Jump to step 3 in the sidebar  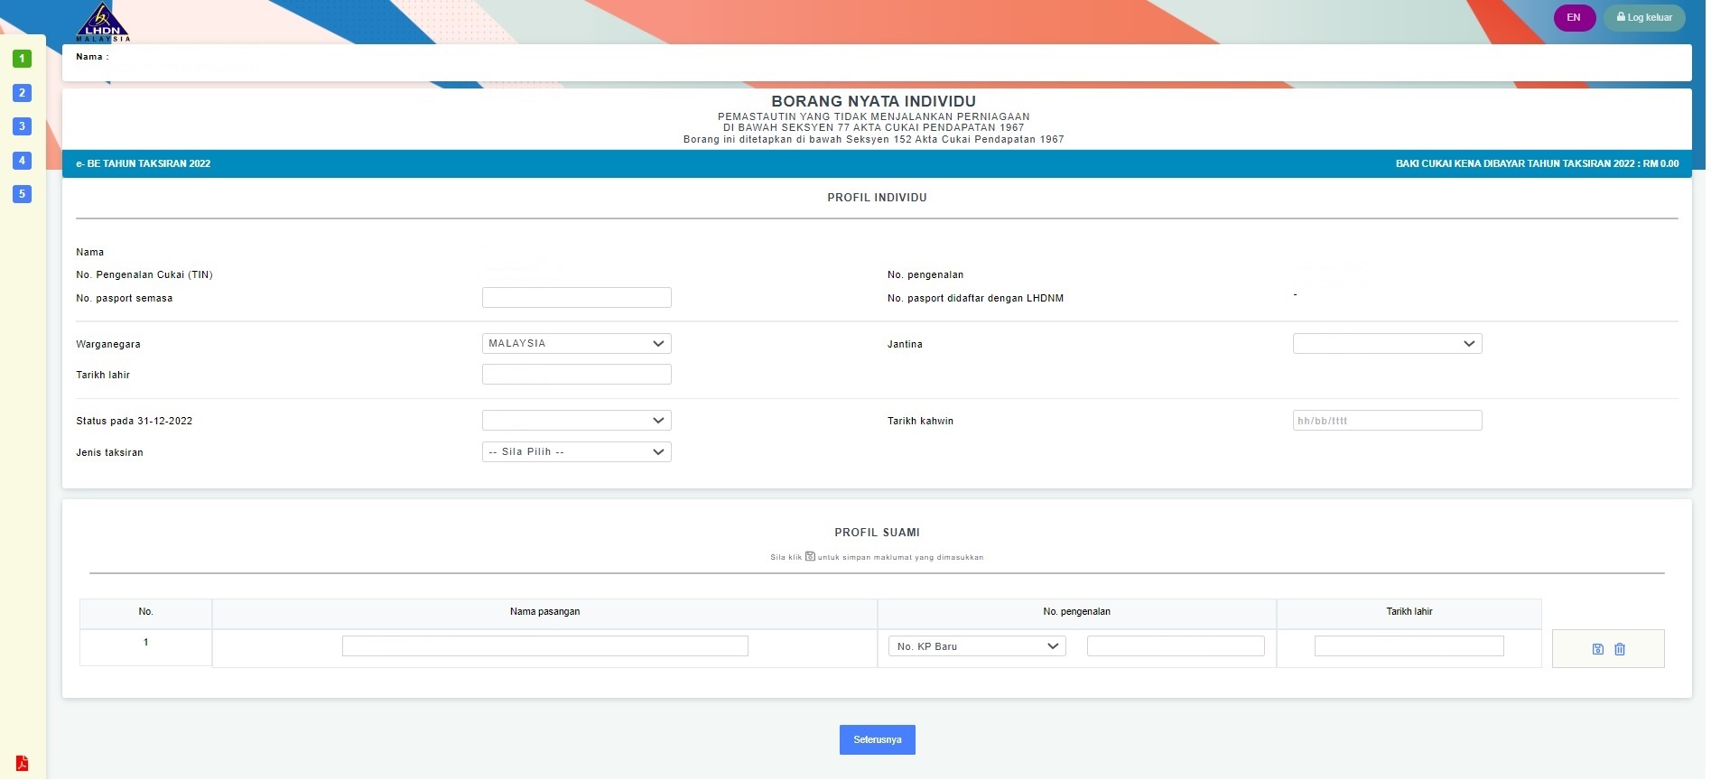[23, 126]
